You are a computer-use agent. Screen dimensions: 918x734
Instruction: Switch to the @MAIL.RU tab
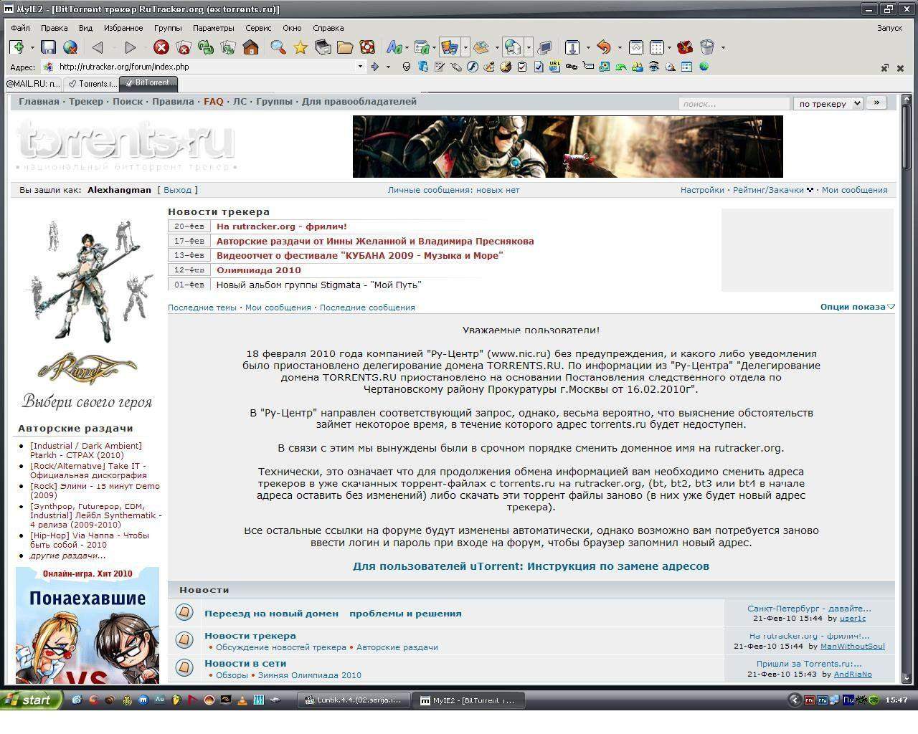(x=34, y=84)
